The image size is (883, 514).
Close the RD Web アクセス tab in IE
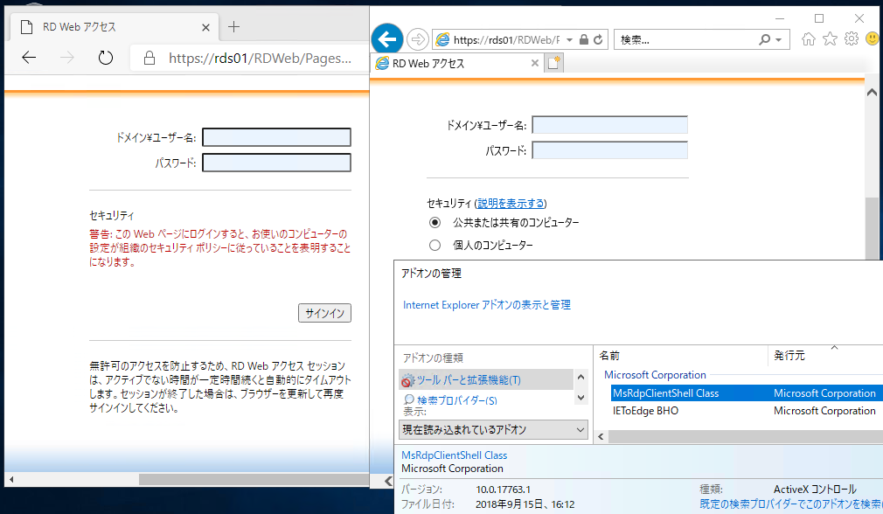(535, 63)
